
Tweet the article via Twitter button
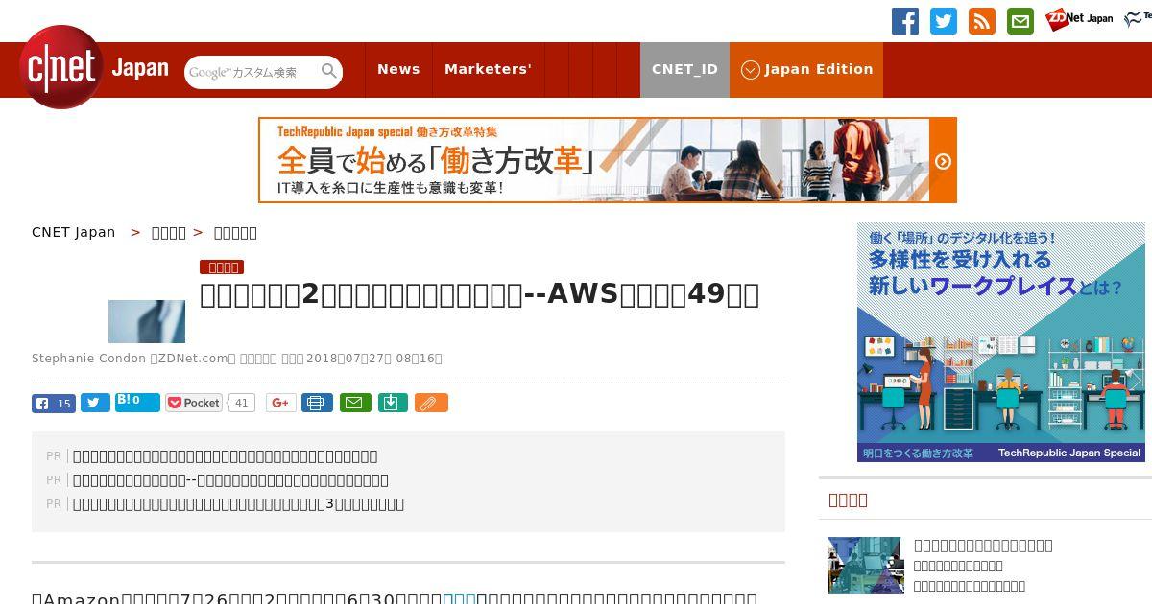coord(95,404)
